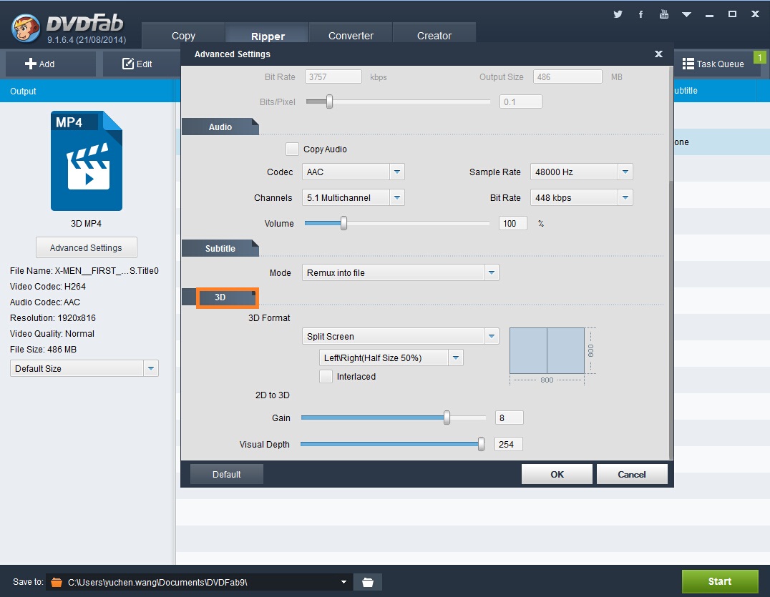Switch to the Copy tab
The height and width of the screenshot is (597, 770).
pos(184,36)
